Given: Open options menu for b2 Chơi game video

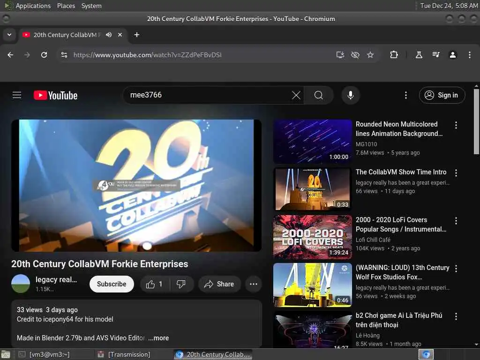Looking at the screenshot, I should [456, 316].
